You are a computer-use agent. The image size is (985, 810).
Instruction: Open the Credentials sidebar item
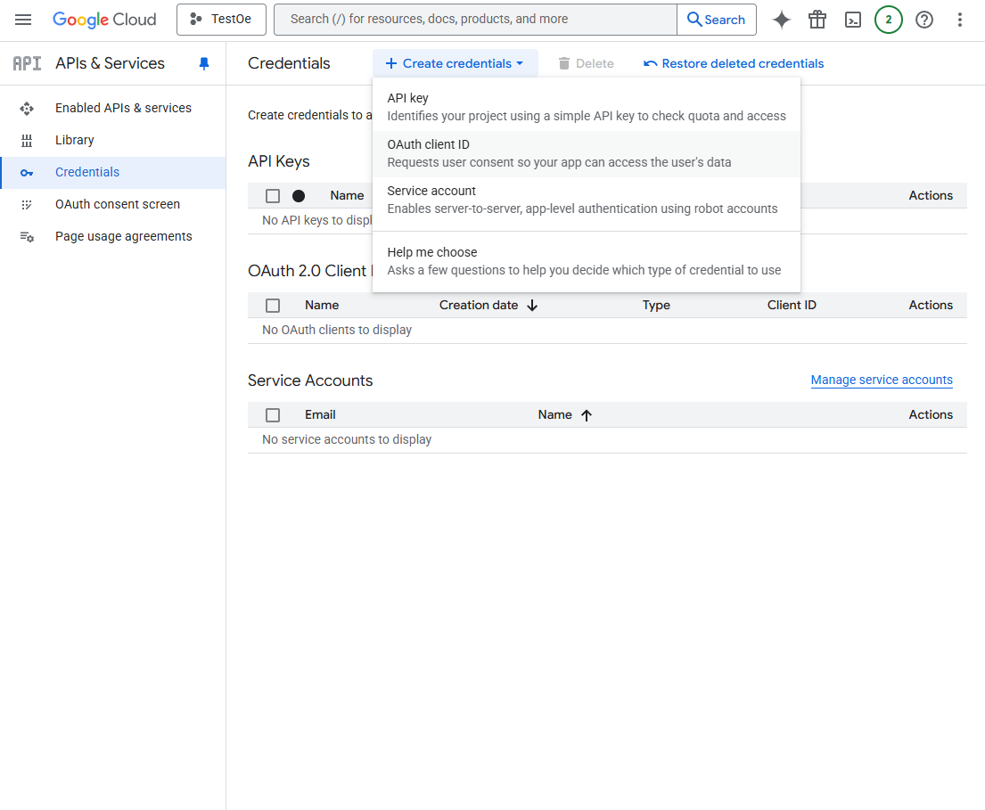click(113, 173)
